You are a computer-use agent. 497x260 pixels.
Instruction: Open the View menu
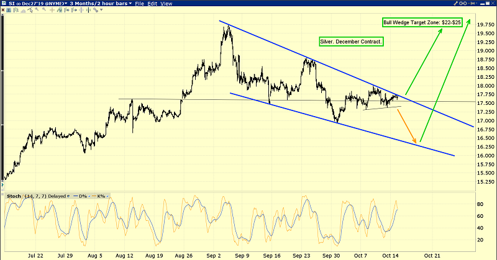(x=166, y=4)
